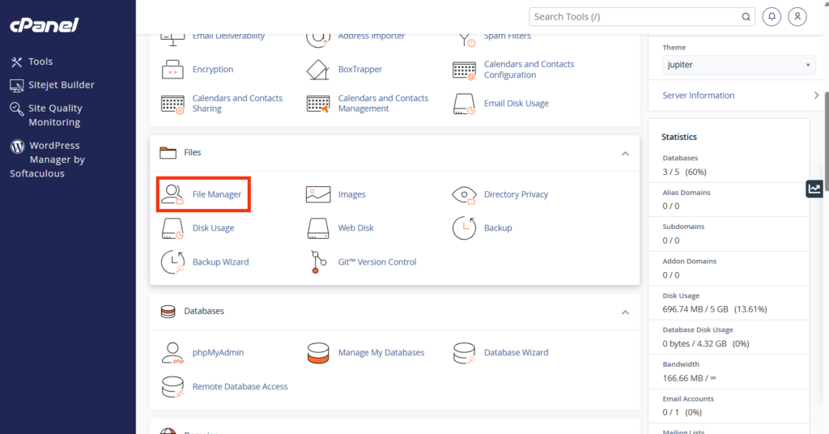829x434 pixels.
Task: Collapse the Files section
Action: 624,153
